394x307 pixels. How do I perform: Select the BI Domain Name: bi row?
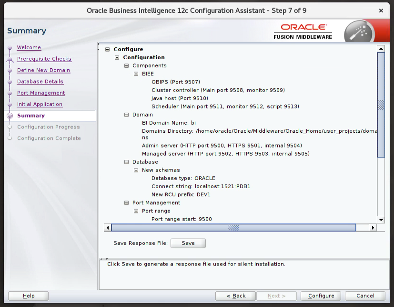tap(169, 123)
